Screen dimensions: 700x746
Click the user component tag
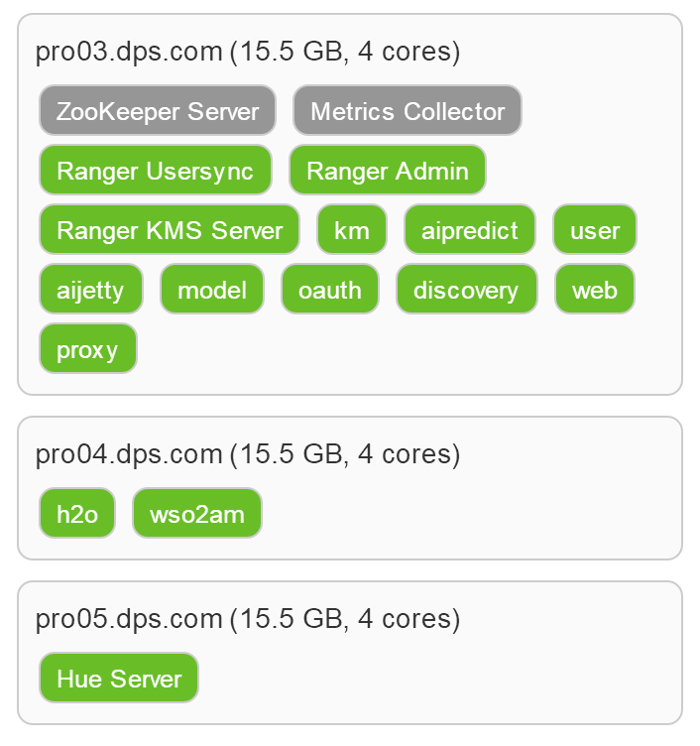coord(595,229)
